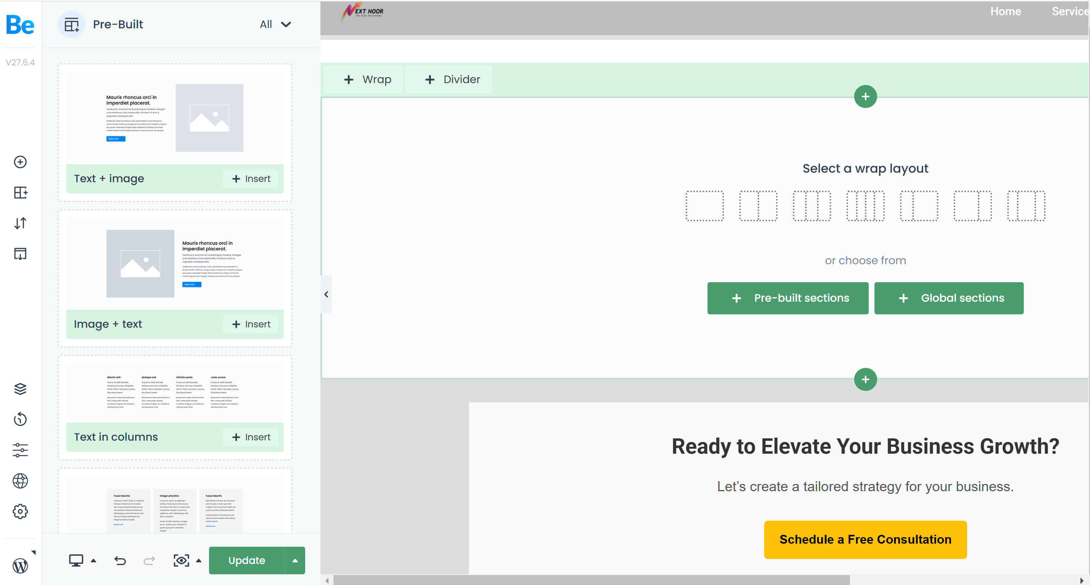The width and height of the screenshot is (1090, 585).
Task: Open the export/import panel icon
Action: (20, 254)
